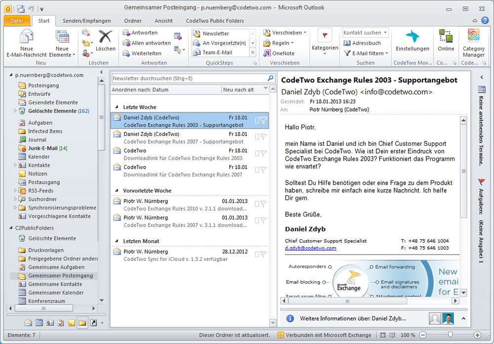Click the CodeTwo Online button
Screen dimensions: 494x344
click(x=446, y=41)
